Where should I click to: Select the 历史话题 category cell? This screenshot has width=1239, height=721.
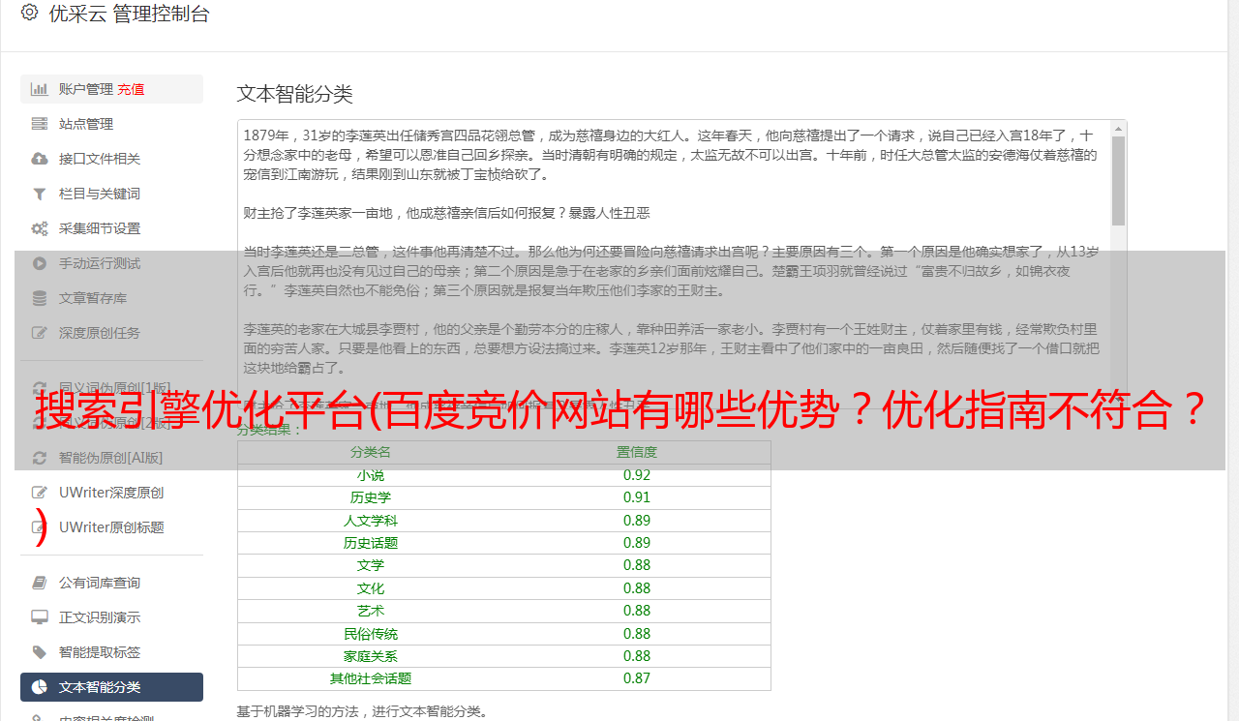371,543
